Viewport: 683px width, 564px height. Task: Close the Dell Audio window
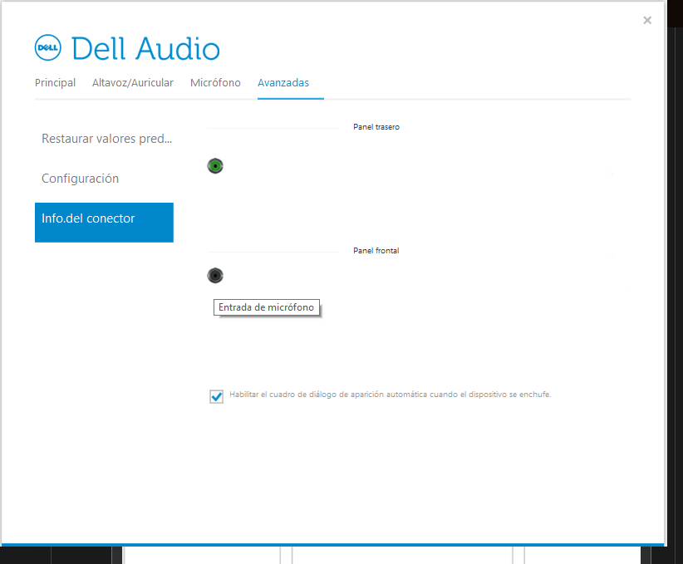point(647,20)
